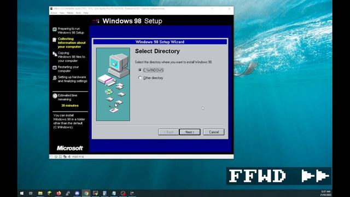
Task: Click the Estimated time clock icon
Action: (55, 96)
